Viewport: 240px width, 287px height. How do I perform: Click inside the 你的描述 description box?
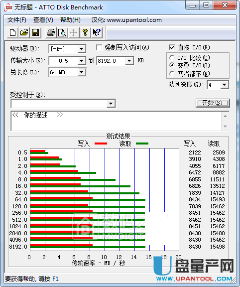116,121
